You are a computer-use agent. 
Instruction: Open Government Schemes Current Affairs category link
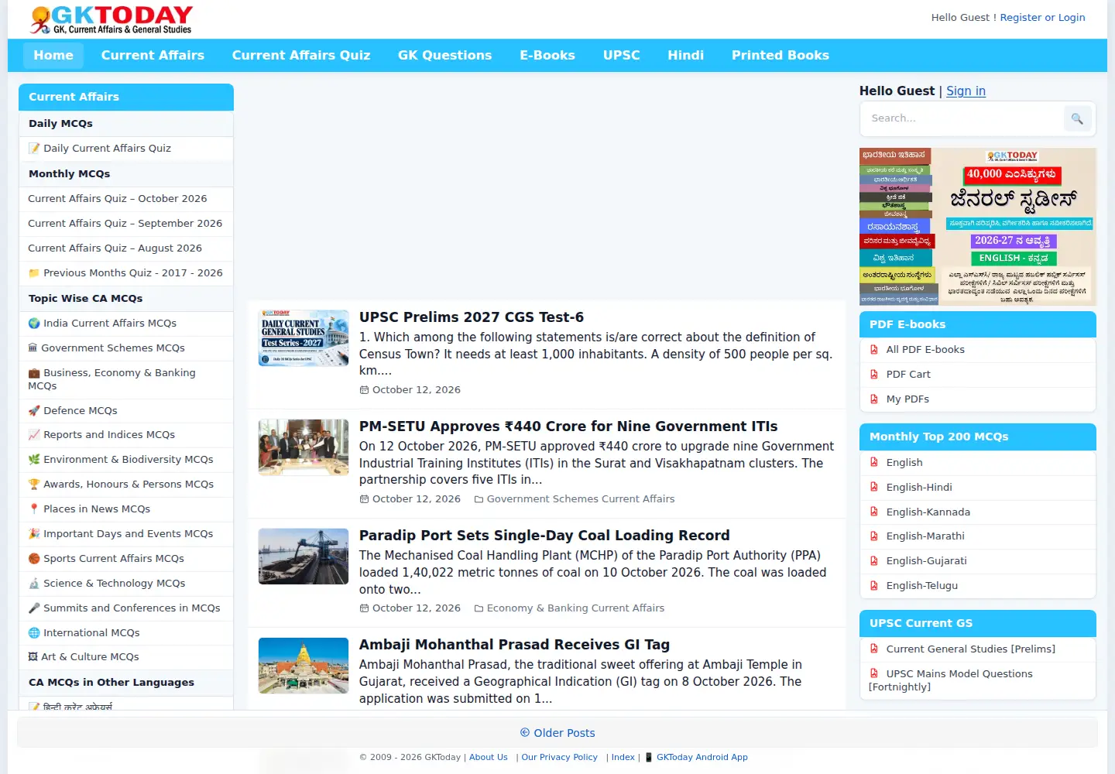coord(581,499)
